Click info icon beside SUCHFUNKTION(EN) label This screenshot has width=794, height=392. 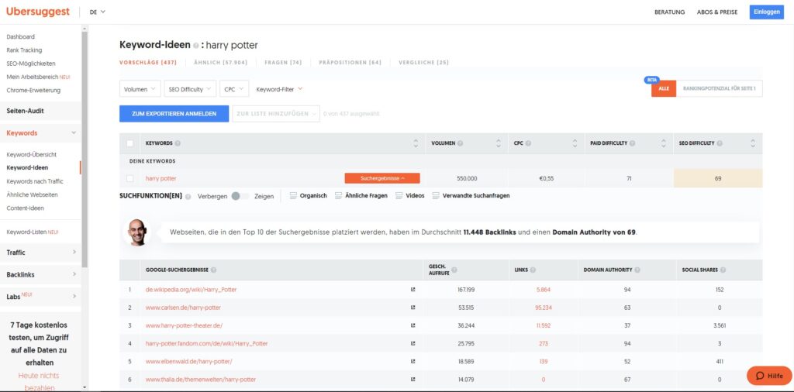(188, 196)
